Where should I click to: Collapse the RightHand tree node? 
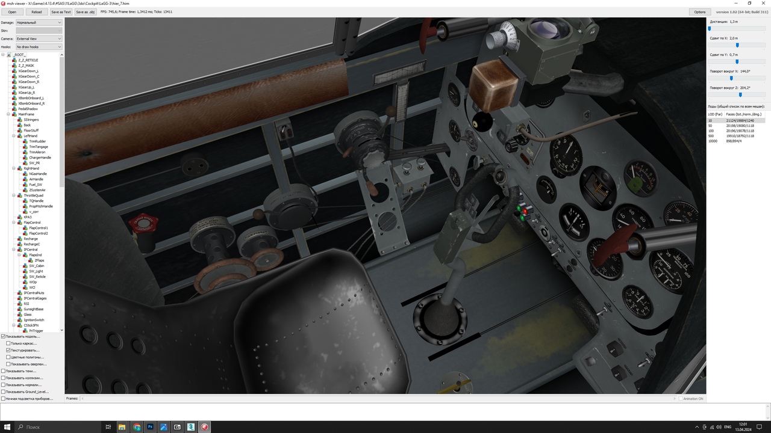tap(14, 168)
